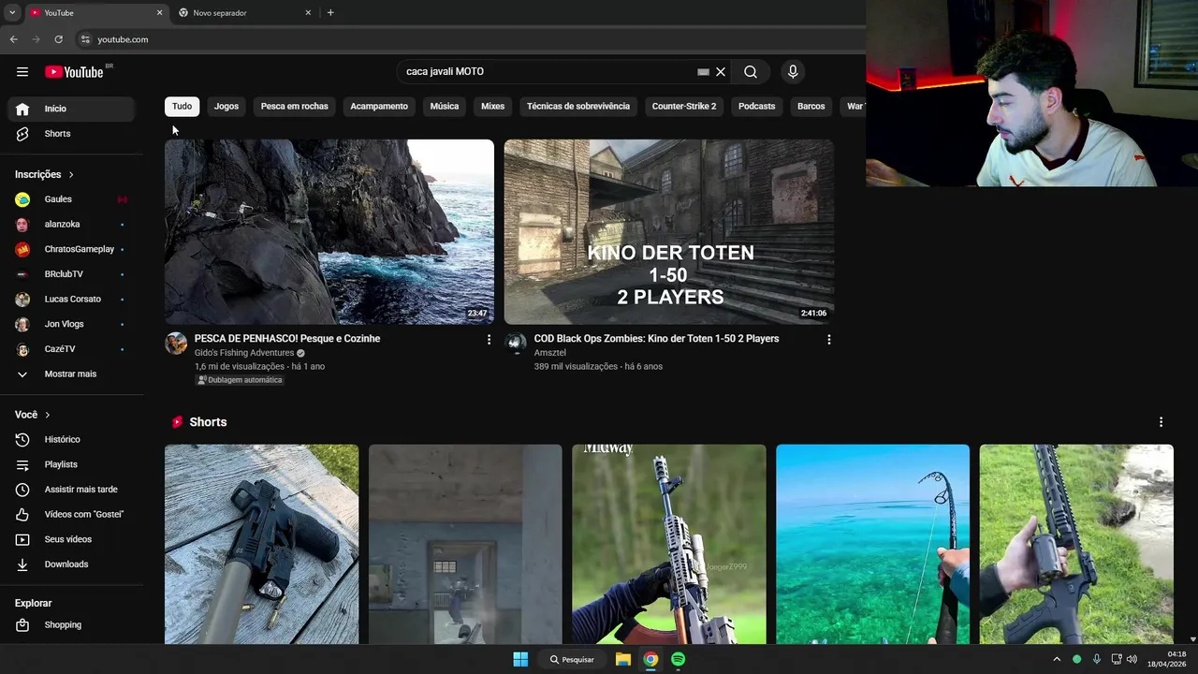Open Seus vídeos

pyautogui.click(x=71, y=539)
